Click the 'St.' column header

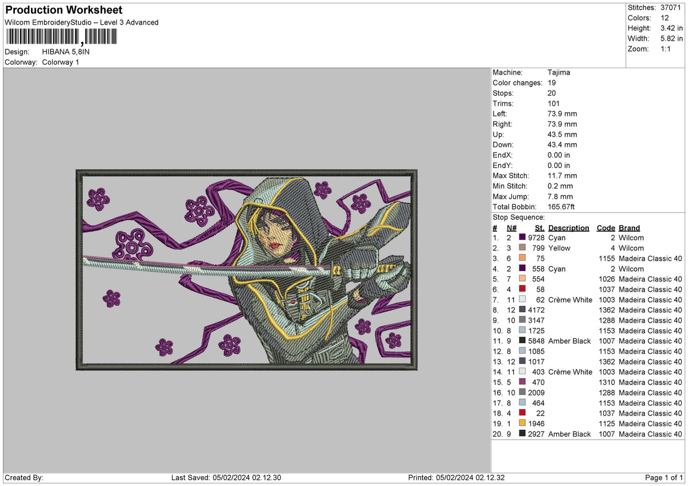tap(540, 228)
